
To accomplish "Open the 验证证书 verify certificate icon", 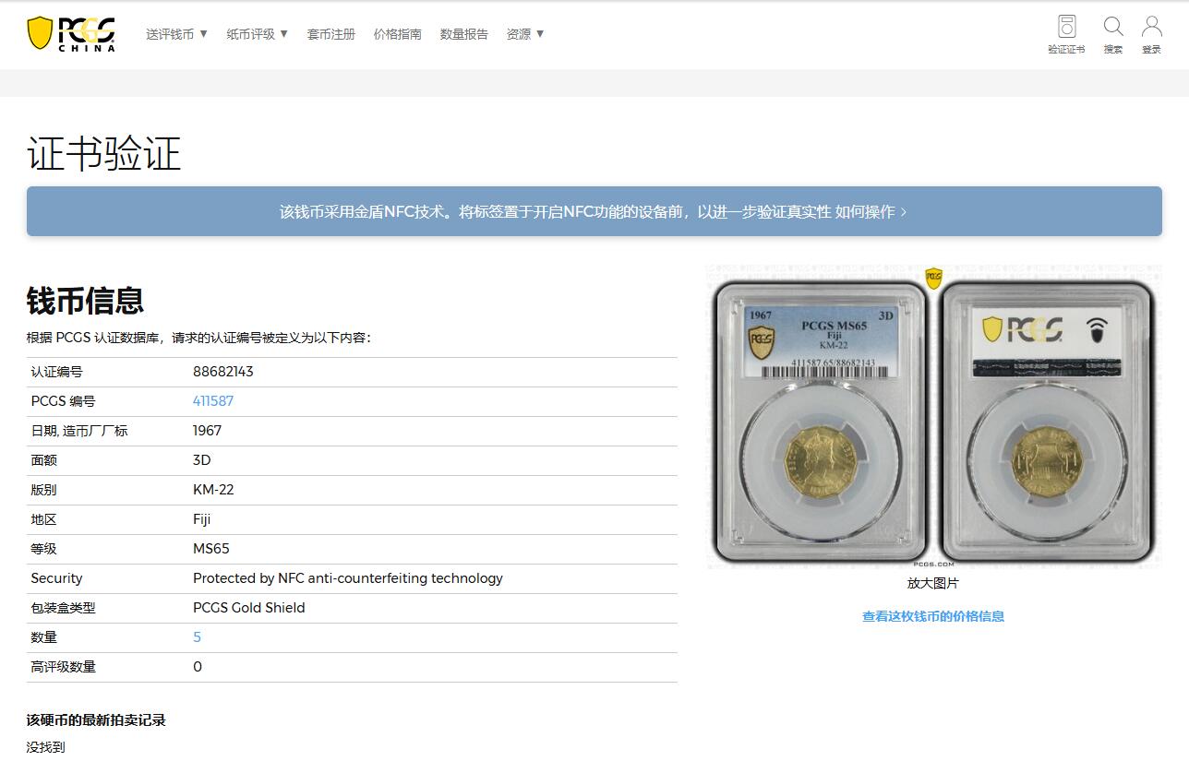I will (x=1066, y=34).
